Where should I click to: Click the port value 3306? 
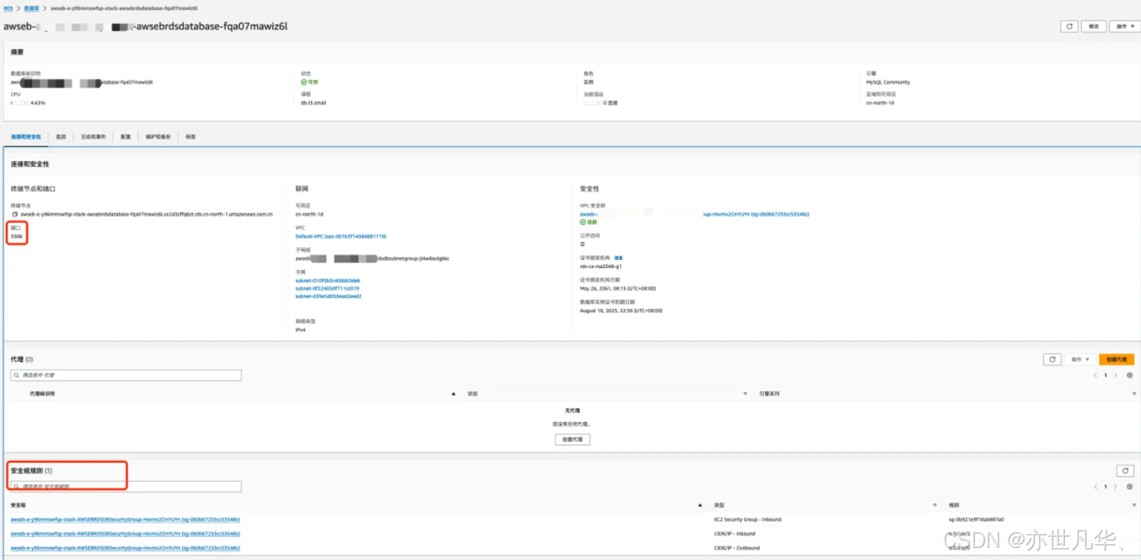17,236
